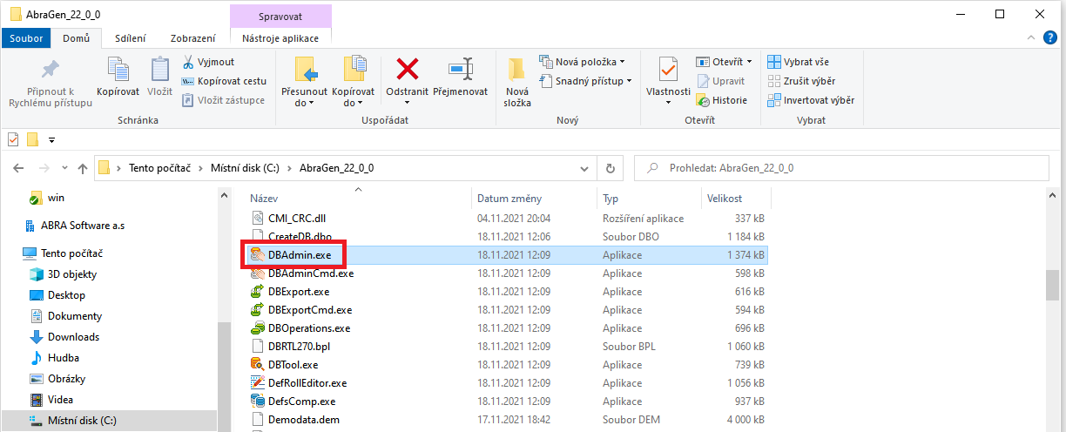Click the Nová složka folder icon
Viewport: 1066px width, 432px height.
coord(516,70)
